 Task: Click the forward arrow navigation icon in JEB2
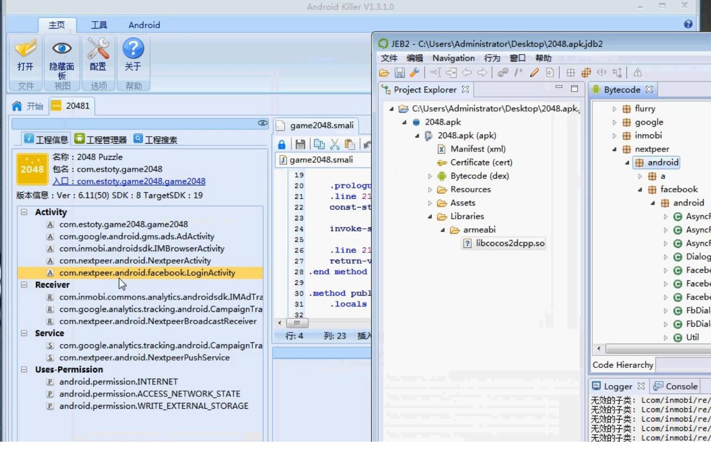(482, 73)
